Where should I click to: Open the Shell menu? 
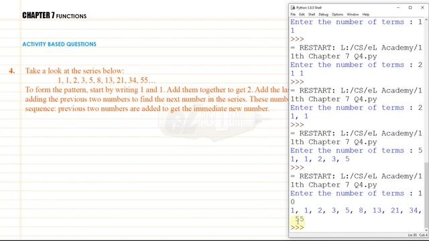[312, 15]
